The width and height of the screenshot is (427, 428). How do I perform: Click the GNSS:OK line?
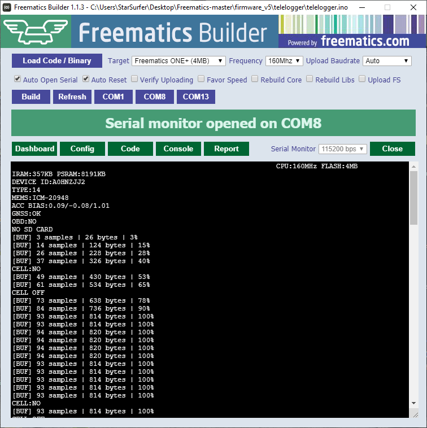(x=26, y=214)
